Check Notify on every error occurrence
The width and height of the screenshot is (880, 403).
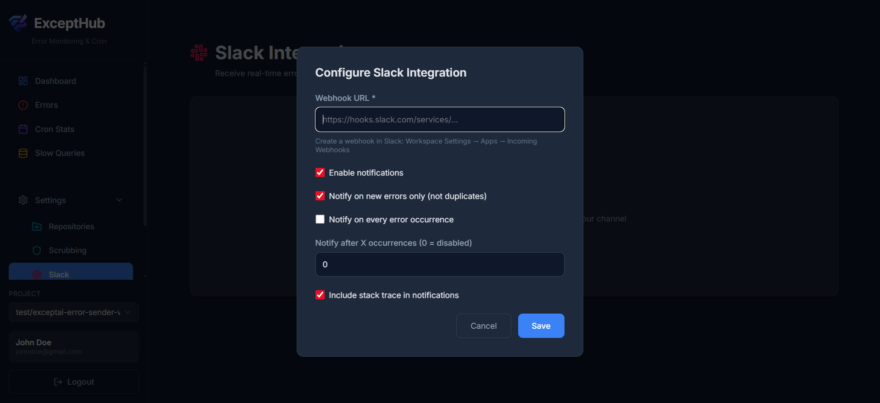320,219
